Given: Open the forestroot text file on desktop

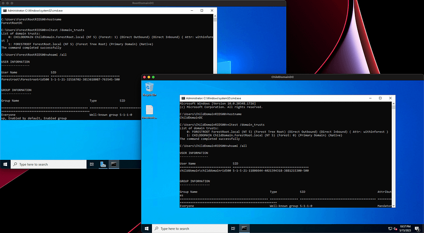Looking at the screenshot, I should [x=149, y=111].
